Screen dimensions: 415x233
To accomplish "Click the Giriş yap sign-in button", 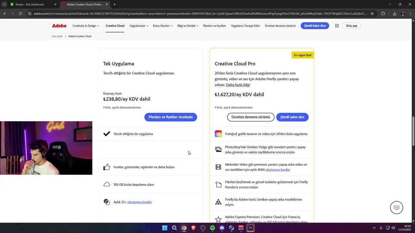I will click(x=351, y=26).
